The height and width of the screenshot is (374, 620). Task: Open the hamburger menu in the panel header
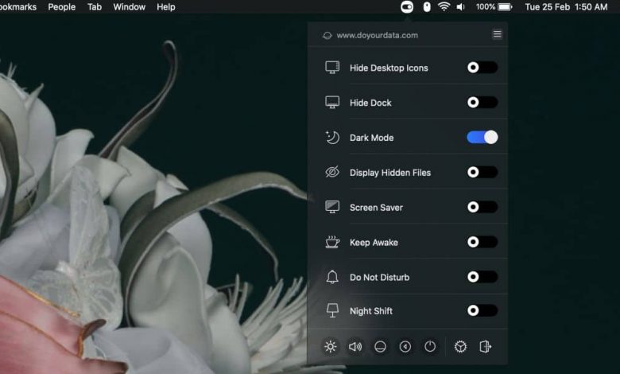pos(497,34)
